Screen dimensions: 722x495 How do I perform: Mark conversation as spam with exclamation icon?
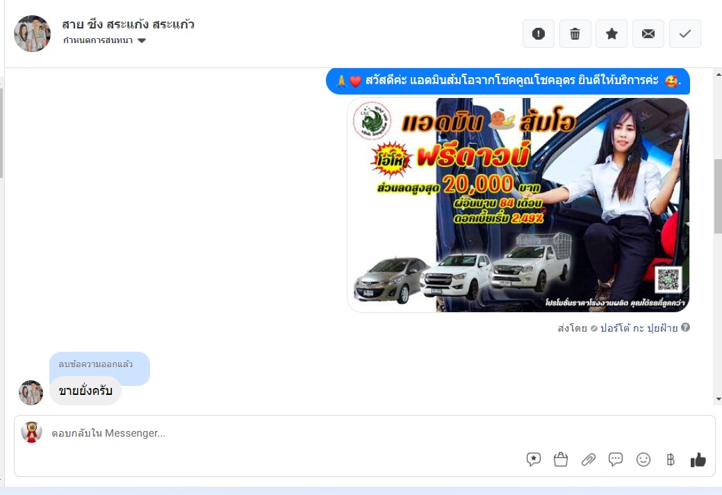click(539, 33)
